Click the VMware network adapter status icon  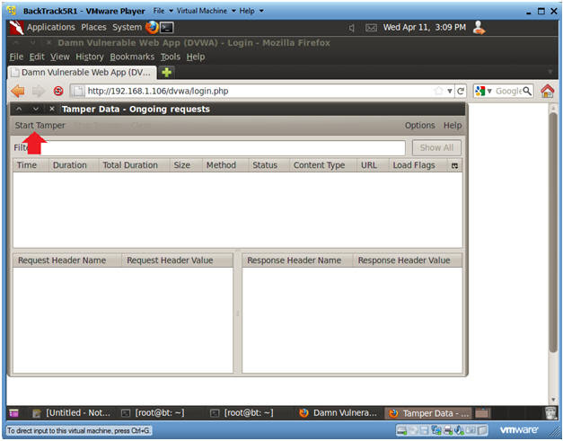436,430
